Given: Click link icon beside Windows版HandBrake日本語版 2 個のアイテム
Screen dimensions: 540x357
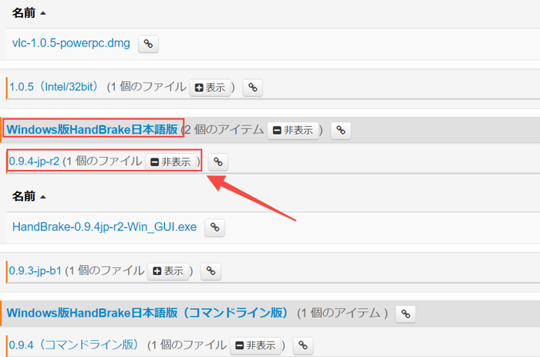Looking at the screenshot, I should 341,131.
